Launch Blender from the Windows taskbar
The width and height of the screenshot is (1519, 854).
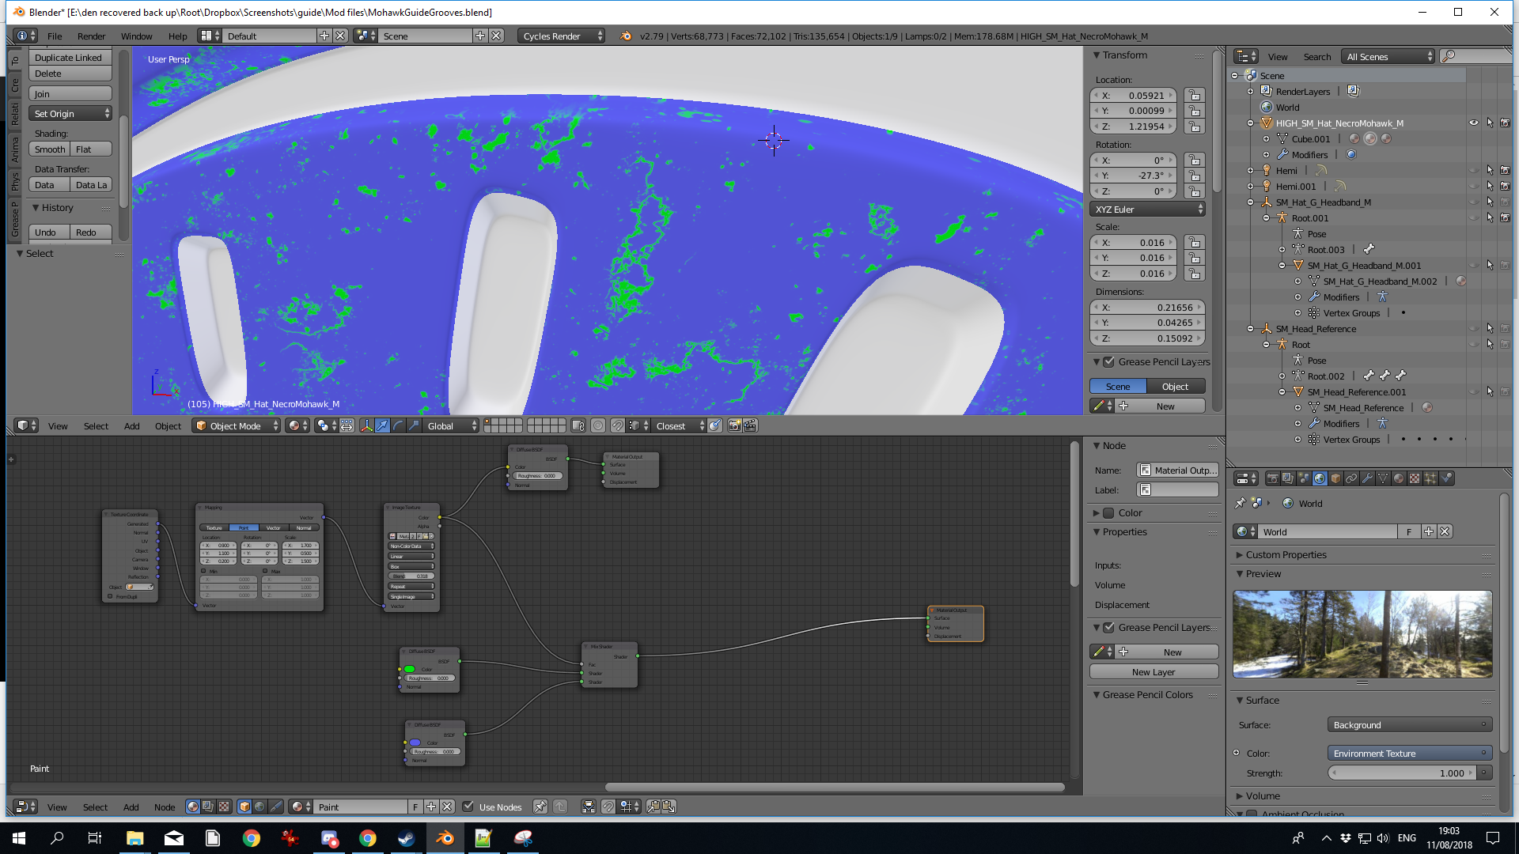click(445, 838)
